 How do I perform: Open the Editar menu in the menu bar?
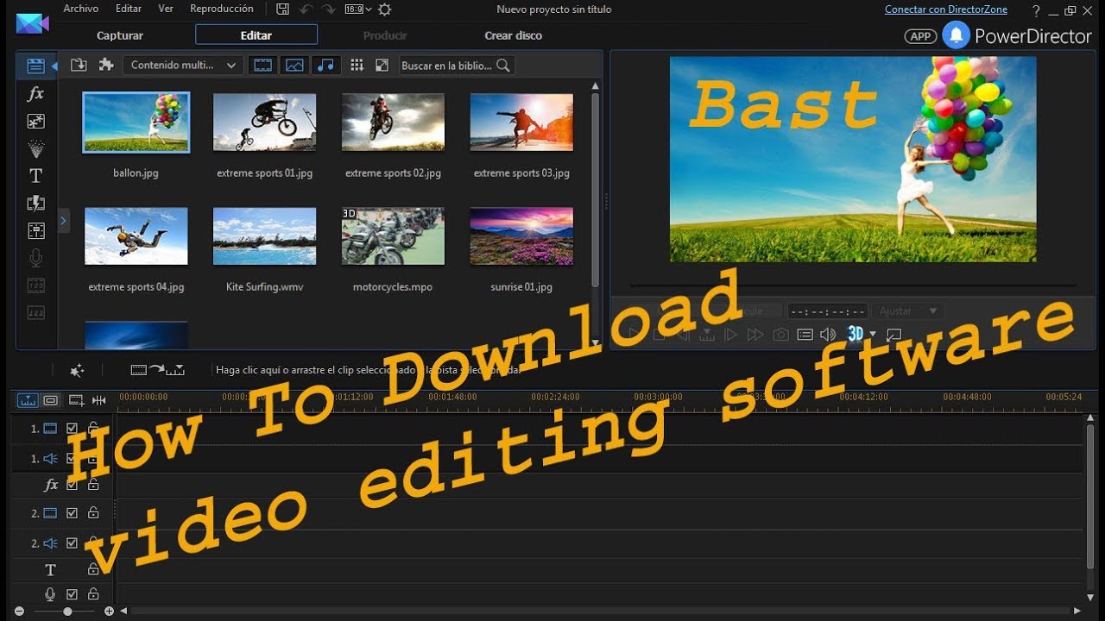129,9
